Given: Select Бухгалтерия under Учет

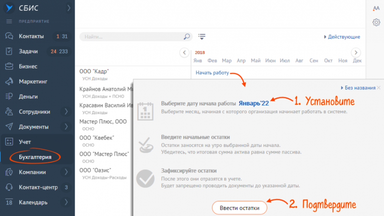Looking at the screenshot, I should coord(35,157).
